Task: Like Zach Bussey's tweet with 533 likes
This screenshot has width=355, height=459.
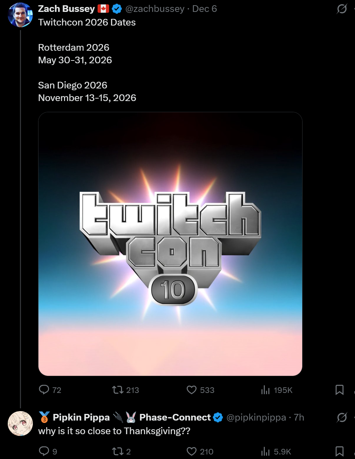Action: click(x=200, y=390)
